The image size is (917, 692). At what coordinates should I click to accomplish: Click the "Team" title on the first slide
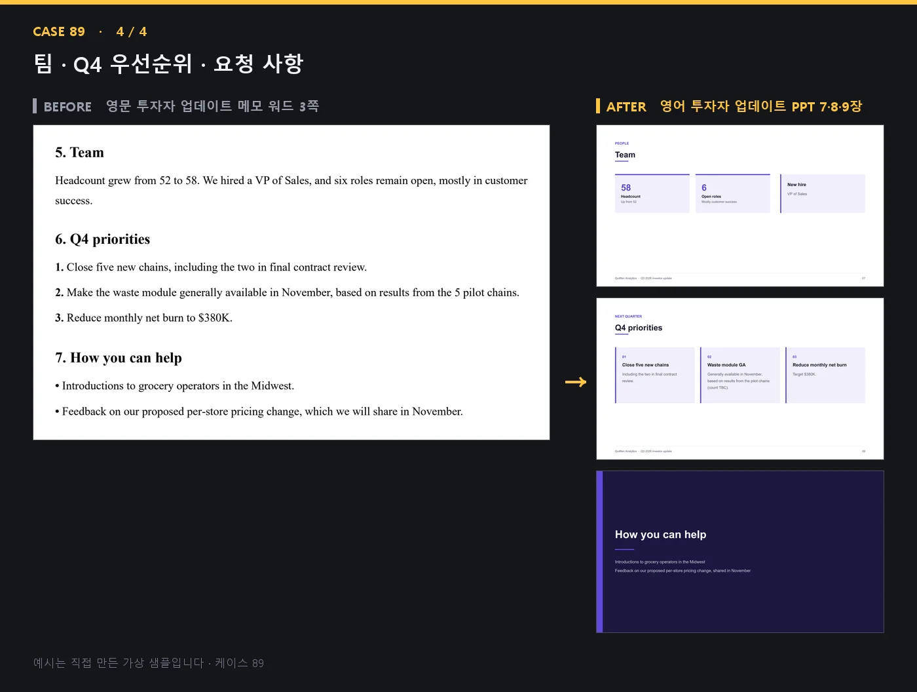pyautogui.click(x=625, y=155)
